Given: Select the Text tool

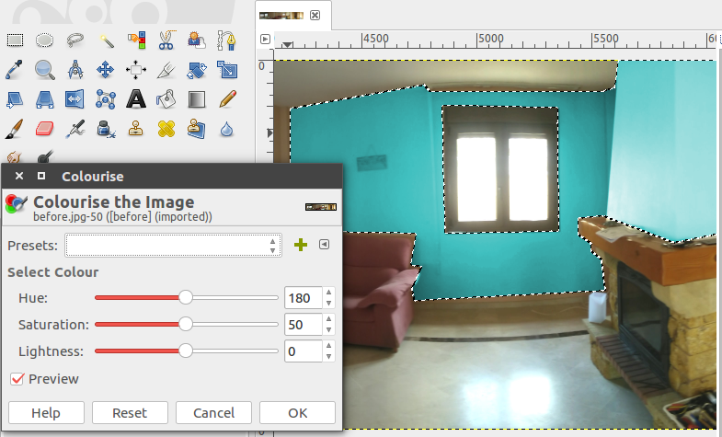Looking at the screenshot, I should coord(136,99).
